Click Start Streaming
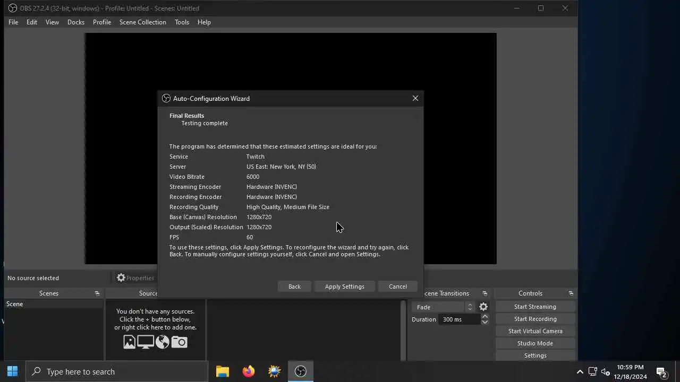Viewport: 680px width, 382px height. click(535, 307)
